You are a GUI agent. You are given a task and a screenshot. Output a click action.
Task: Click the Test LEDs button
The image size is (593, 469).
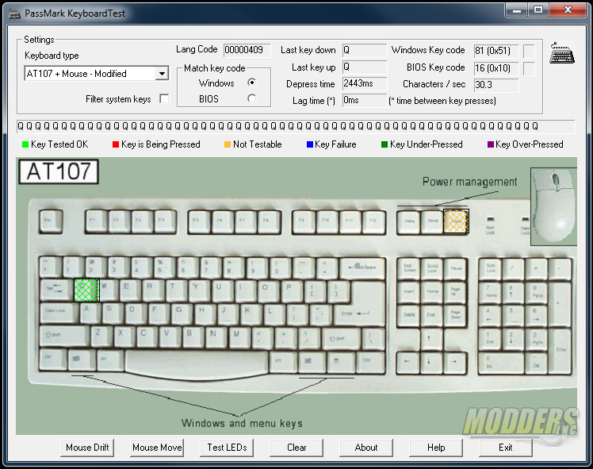pyautogui.click(x=227, y=448)
